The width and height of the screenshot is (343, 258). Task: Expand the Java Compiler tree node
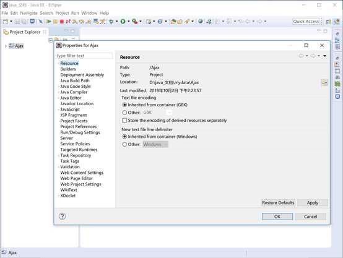[x=58, y=92]
